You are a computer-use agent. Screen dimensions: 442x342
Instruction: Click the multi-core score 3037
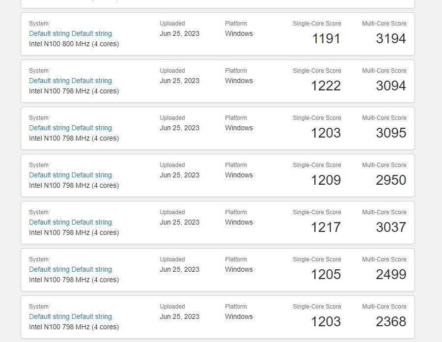pos(391,228)
